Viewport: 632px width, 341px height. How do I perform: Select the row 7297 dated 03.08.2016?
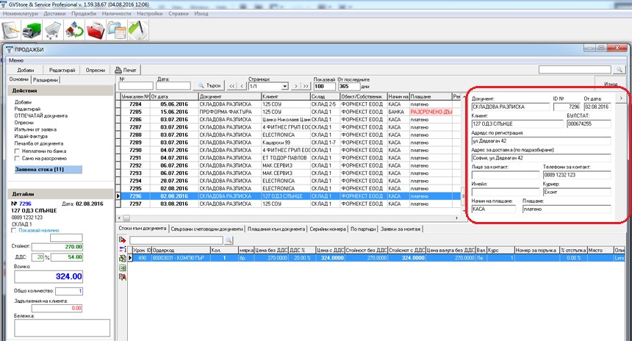[x=288, y=204]
